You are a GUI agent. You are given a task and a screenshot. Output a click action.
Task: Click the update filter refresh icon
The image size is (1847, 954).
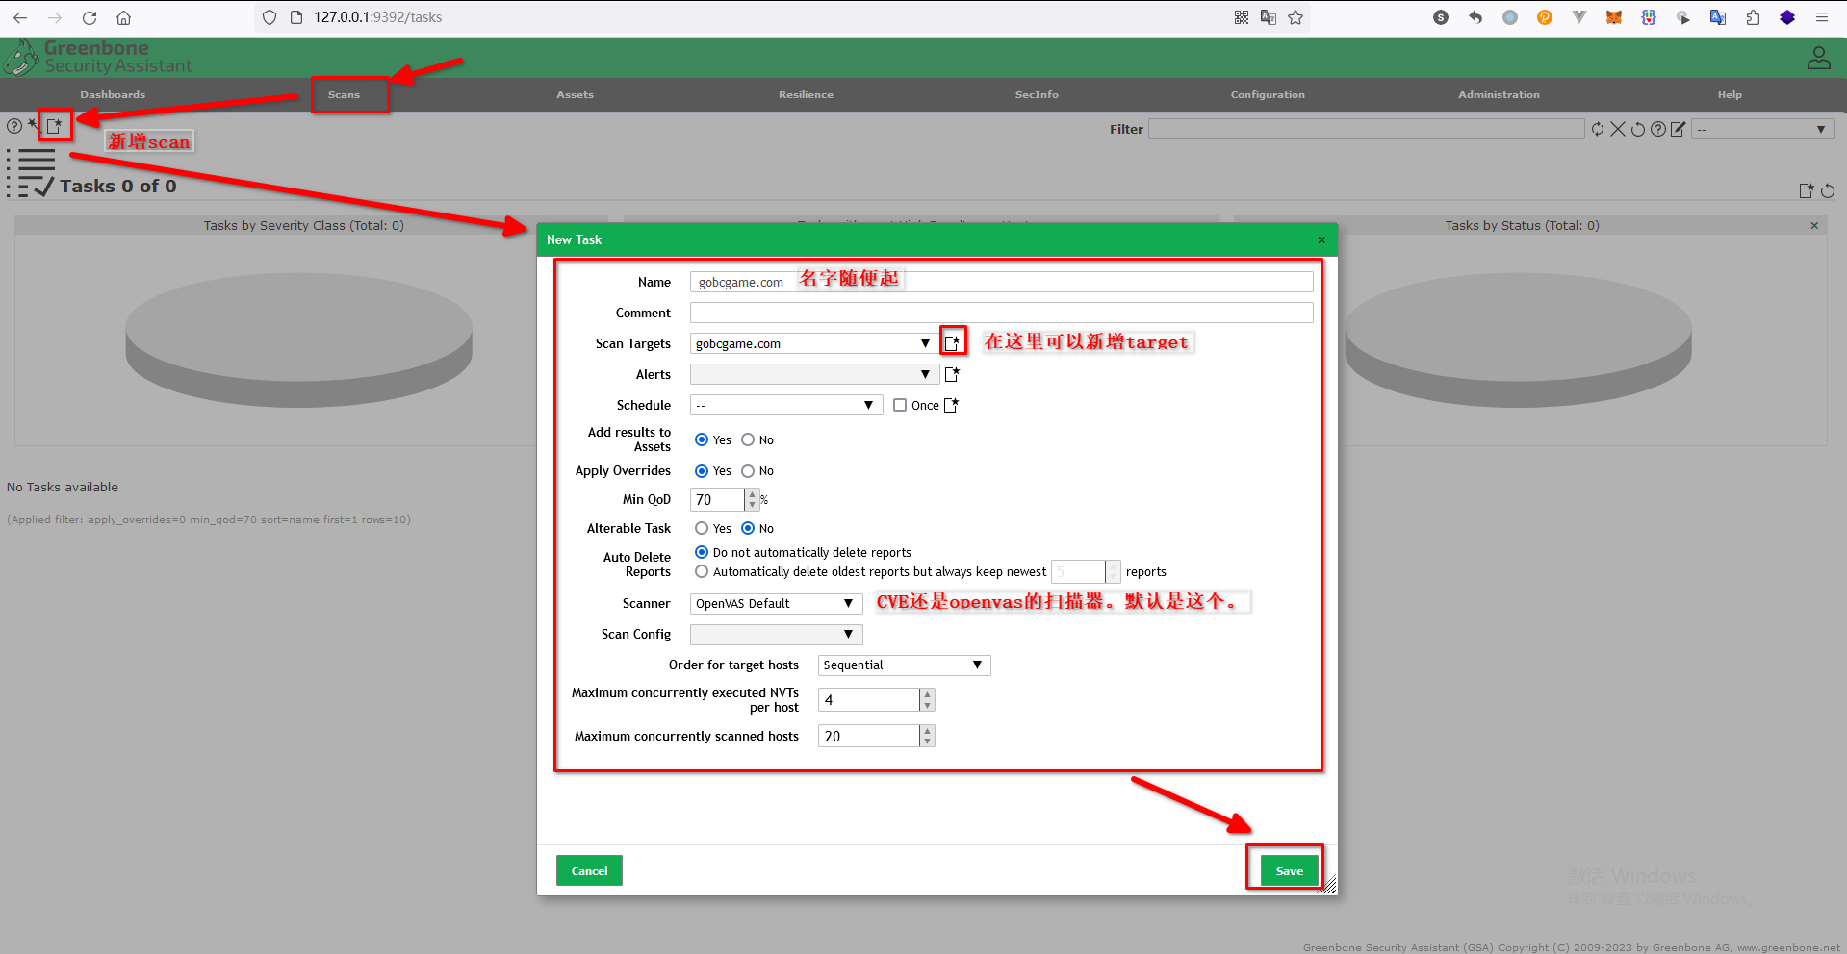click(x=1598, y=129)
